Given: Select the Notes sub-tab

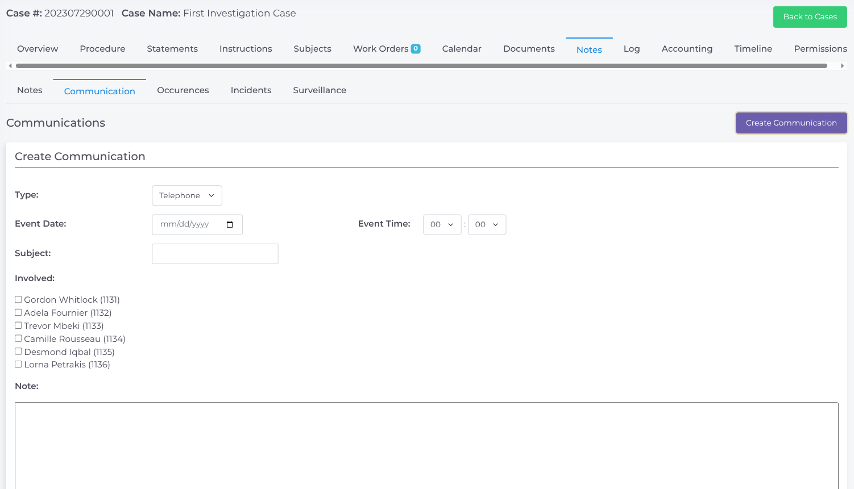Looking at the screenshot, I should tap(30, 90).
